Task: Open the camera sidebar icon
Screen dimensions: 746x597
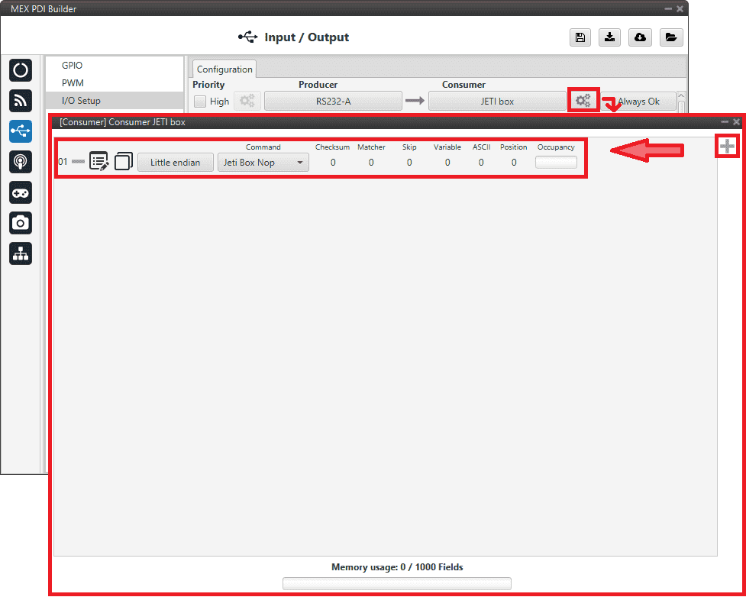Action: coord(21,223)
